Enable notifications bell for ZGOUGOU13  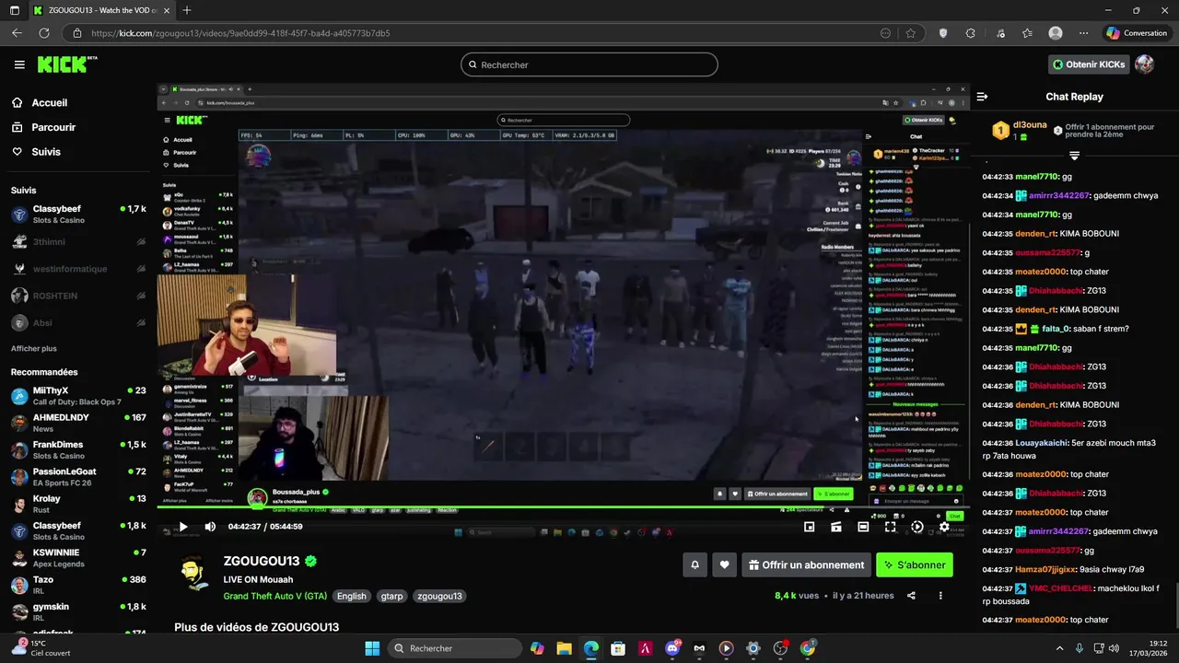[695, 565]
